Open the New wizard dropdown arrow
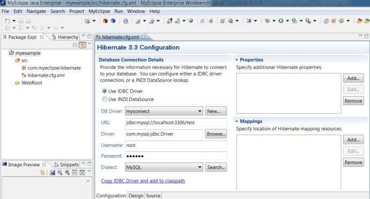The height and width of the screenshot is (199, 370). pos(14,21)
